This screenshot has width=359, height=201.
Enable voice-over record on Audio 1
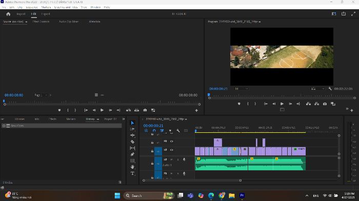pos(184,159)
